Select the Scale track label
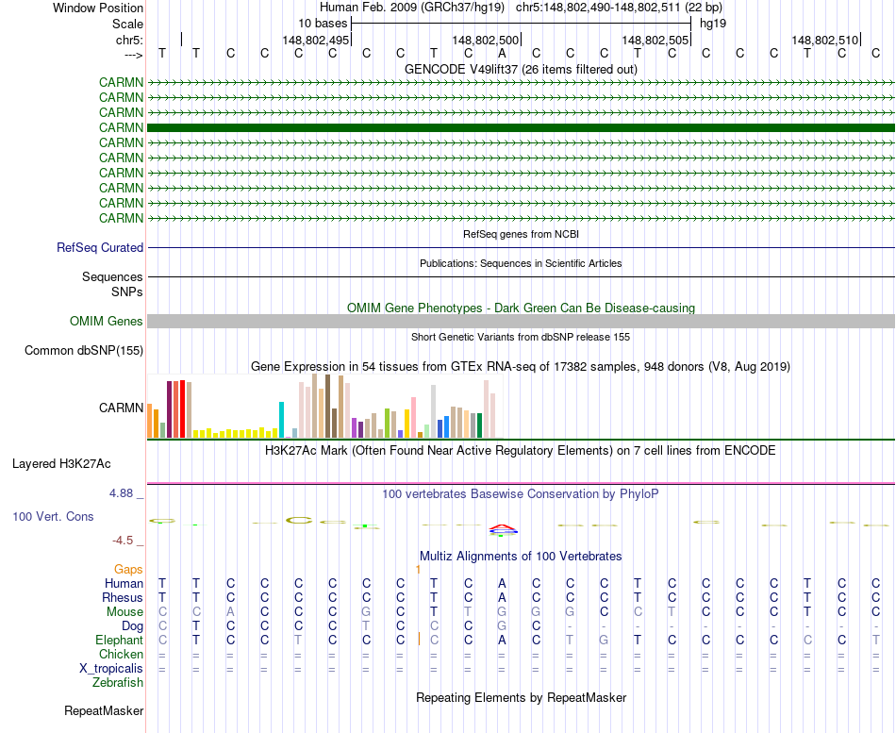This screenshot has width=896, height=733. tap(127, 24)
